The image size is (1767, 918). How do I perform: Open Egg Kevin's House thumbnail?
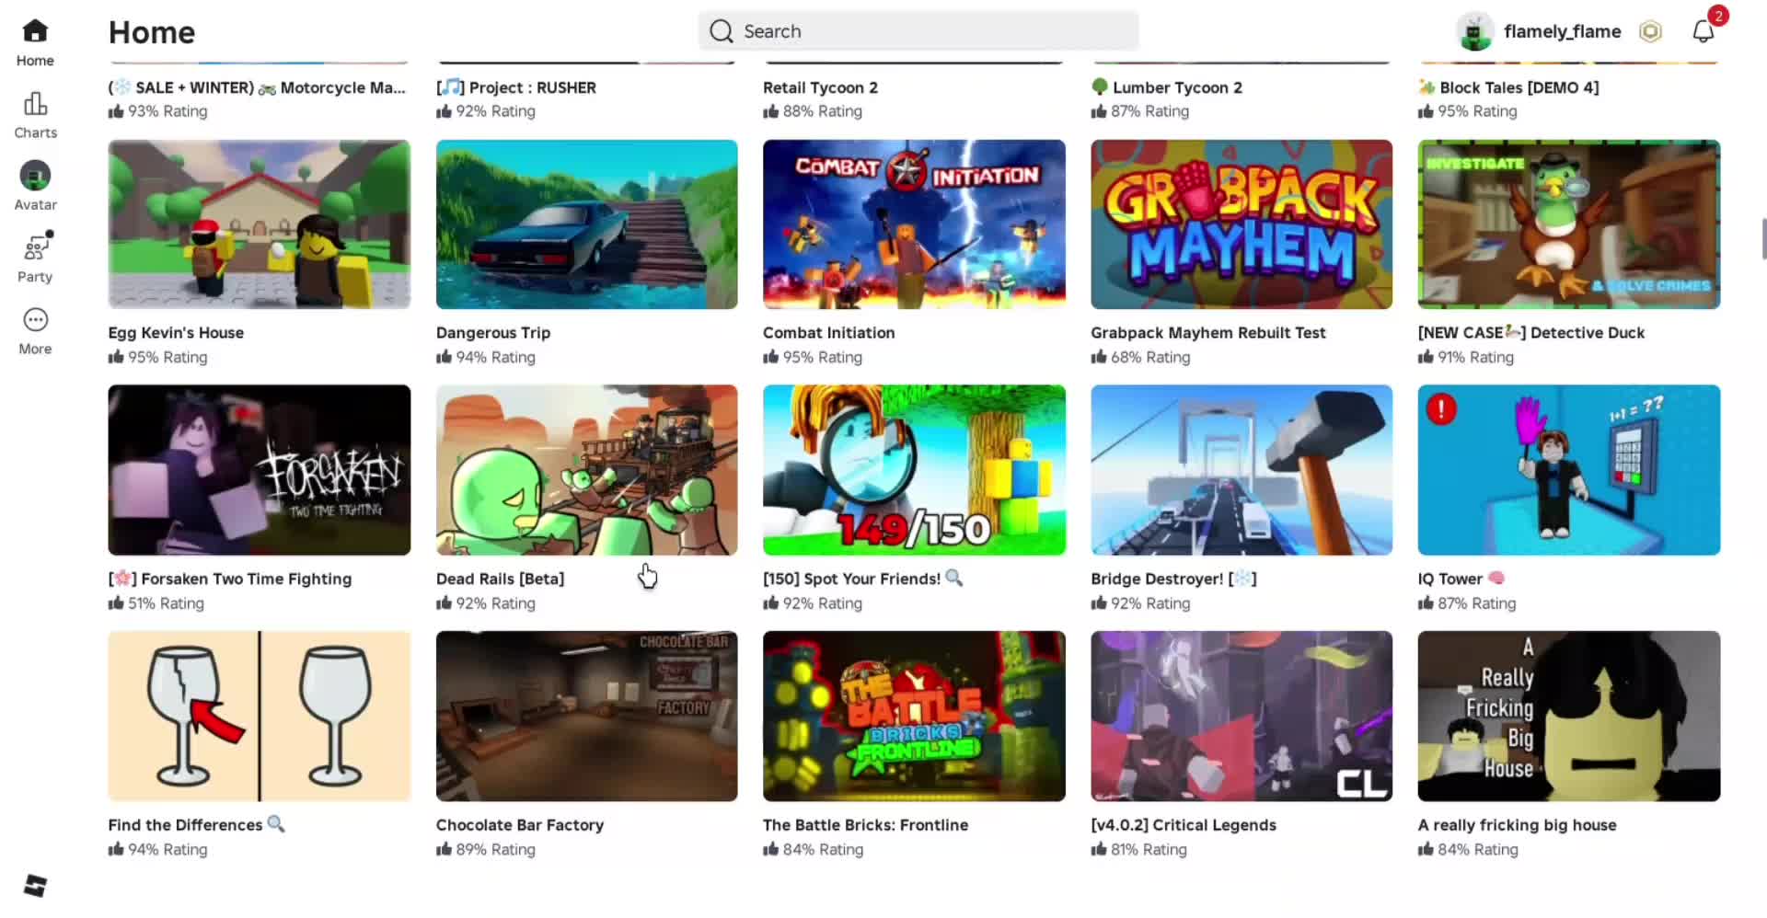pos(260,224)
